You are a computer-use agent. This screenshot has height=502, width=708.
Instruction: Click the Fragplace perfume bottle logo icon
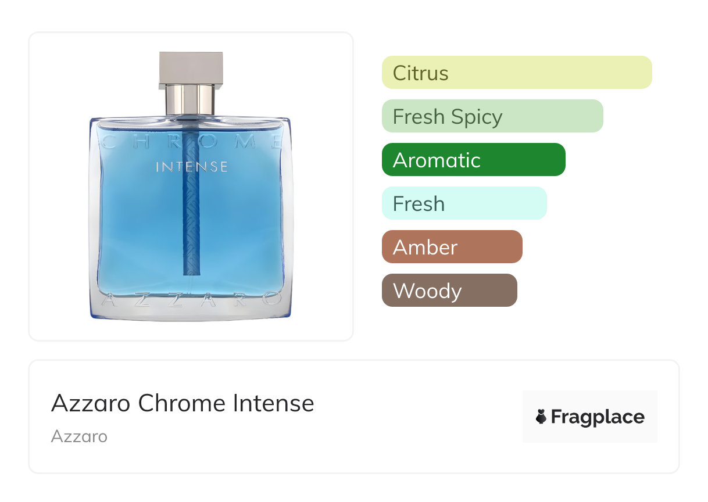click(541, 417)
